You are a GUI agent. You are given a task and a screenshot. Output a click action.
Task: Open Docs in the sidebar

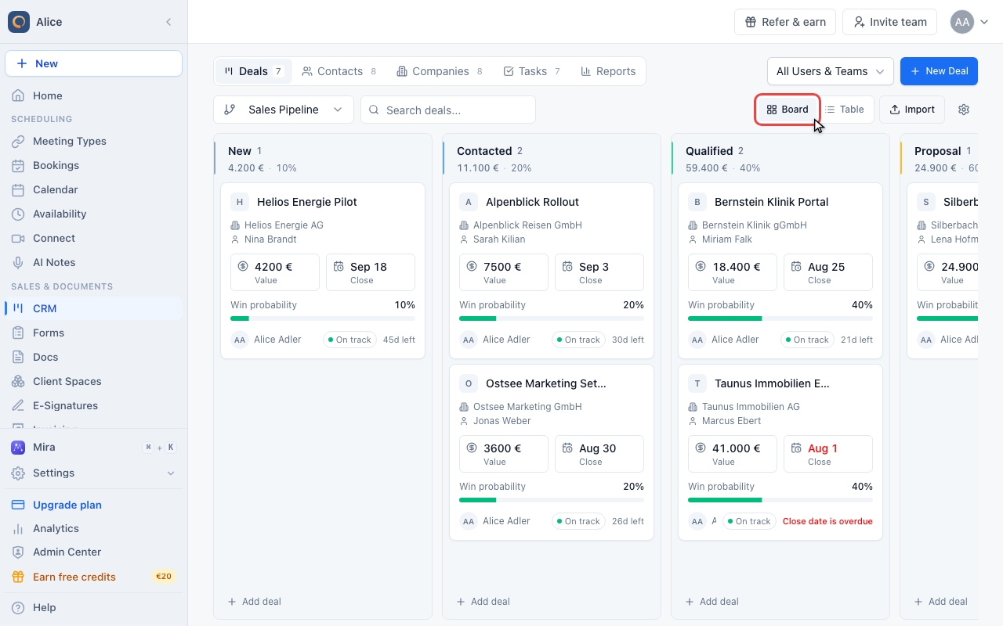coord(94,357)
